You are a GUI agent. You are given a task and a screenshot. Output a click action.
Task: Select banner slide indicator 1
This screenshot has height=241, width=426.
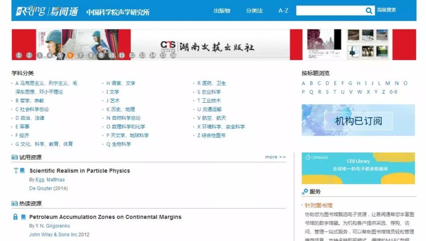pos(19,56)
